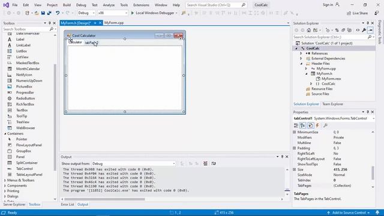Image resolution: width=384 pixels, height=216 pixels.
Task: Open the Analyze menu
Action: [109, 5]
